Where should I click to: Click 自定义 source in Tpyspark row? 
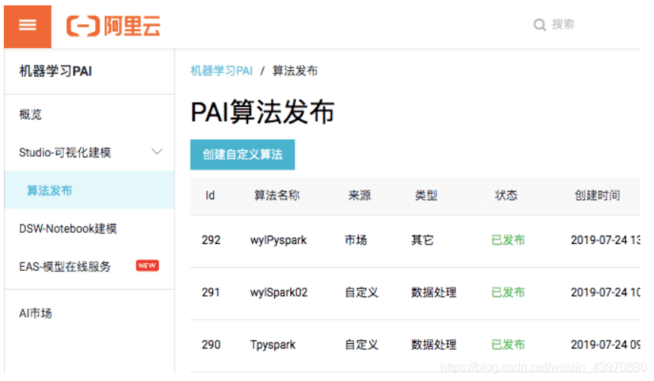[x=362, y=344]
